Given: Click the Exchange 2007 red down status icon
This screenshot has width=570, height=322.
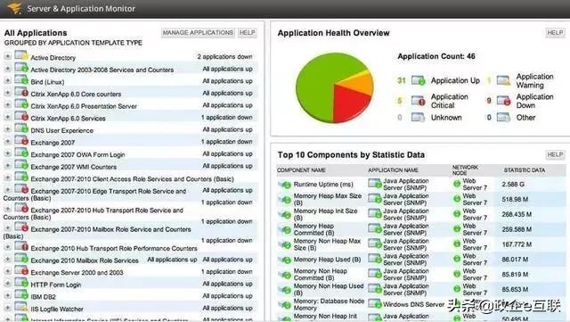Looking at the screenshot, I should tap(21, 140).
